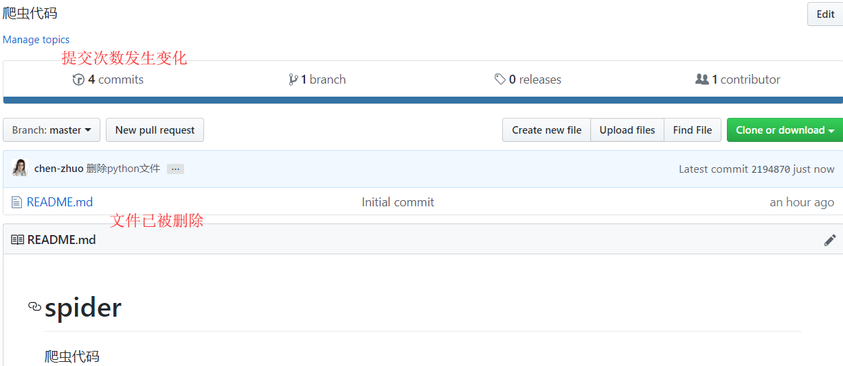Click the pencil edit README icon
The width and height of the screenshot is (843, 366).
(x=830, y=240)
